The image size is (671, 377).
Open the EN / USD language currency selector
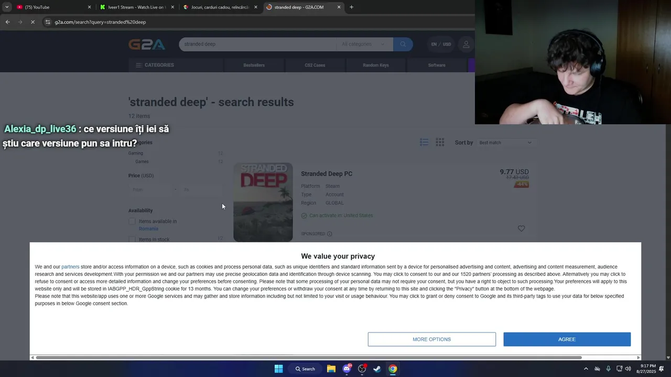441,45
